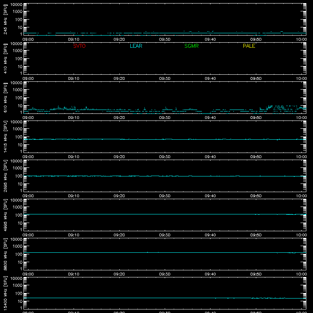Click the 09:20 time label below the 410 MHz plot
Viewport: 313px width, 313px height.
[119, 79]
